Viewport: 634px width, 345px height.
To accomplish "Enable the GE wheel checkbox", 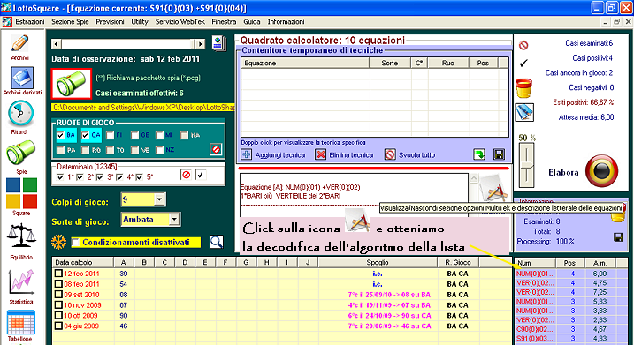I will pos(134,135).
